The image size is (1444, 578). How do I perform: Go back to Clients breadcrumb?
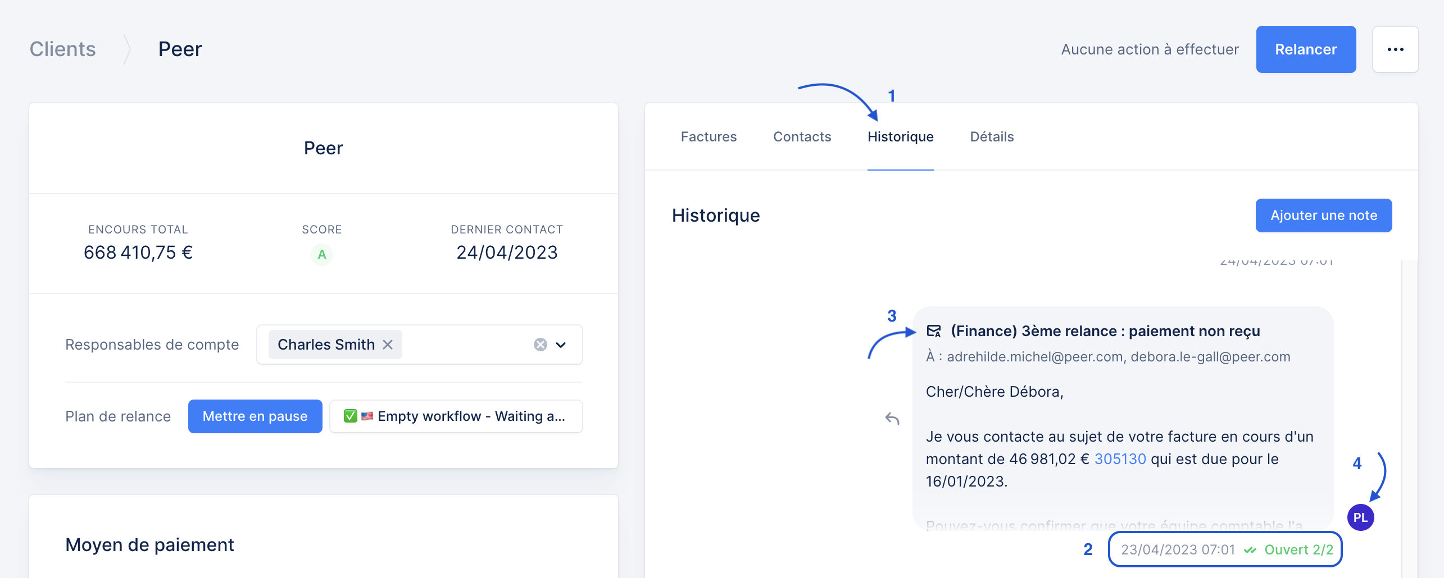(62, 49)
